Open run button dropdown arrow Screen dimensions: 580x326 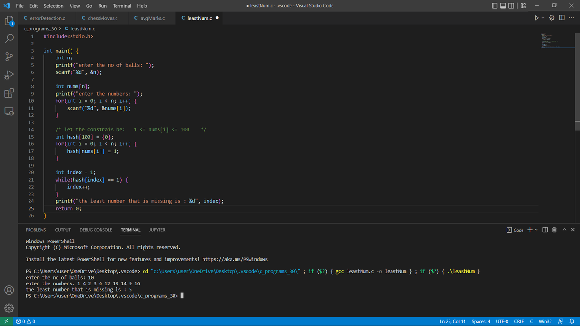pos(544,18)
